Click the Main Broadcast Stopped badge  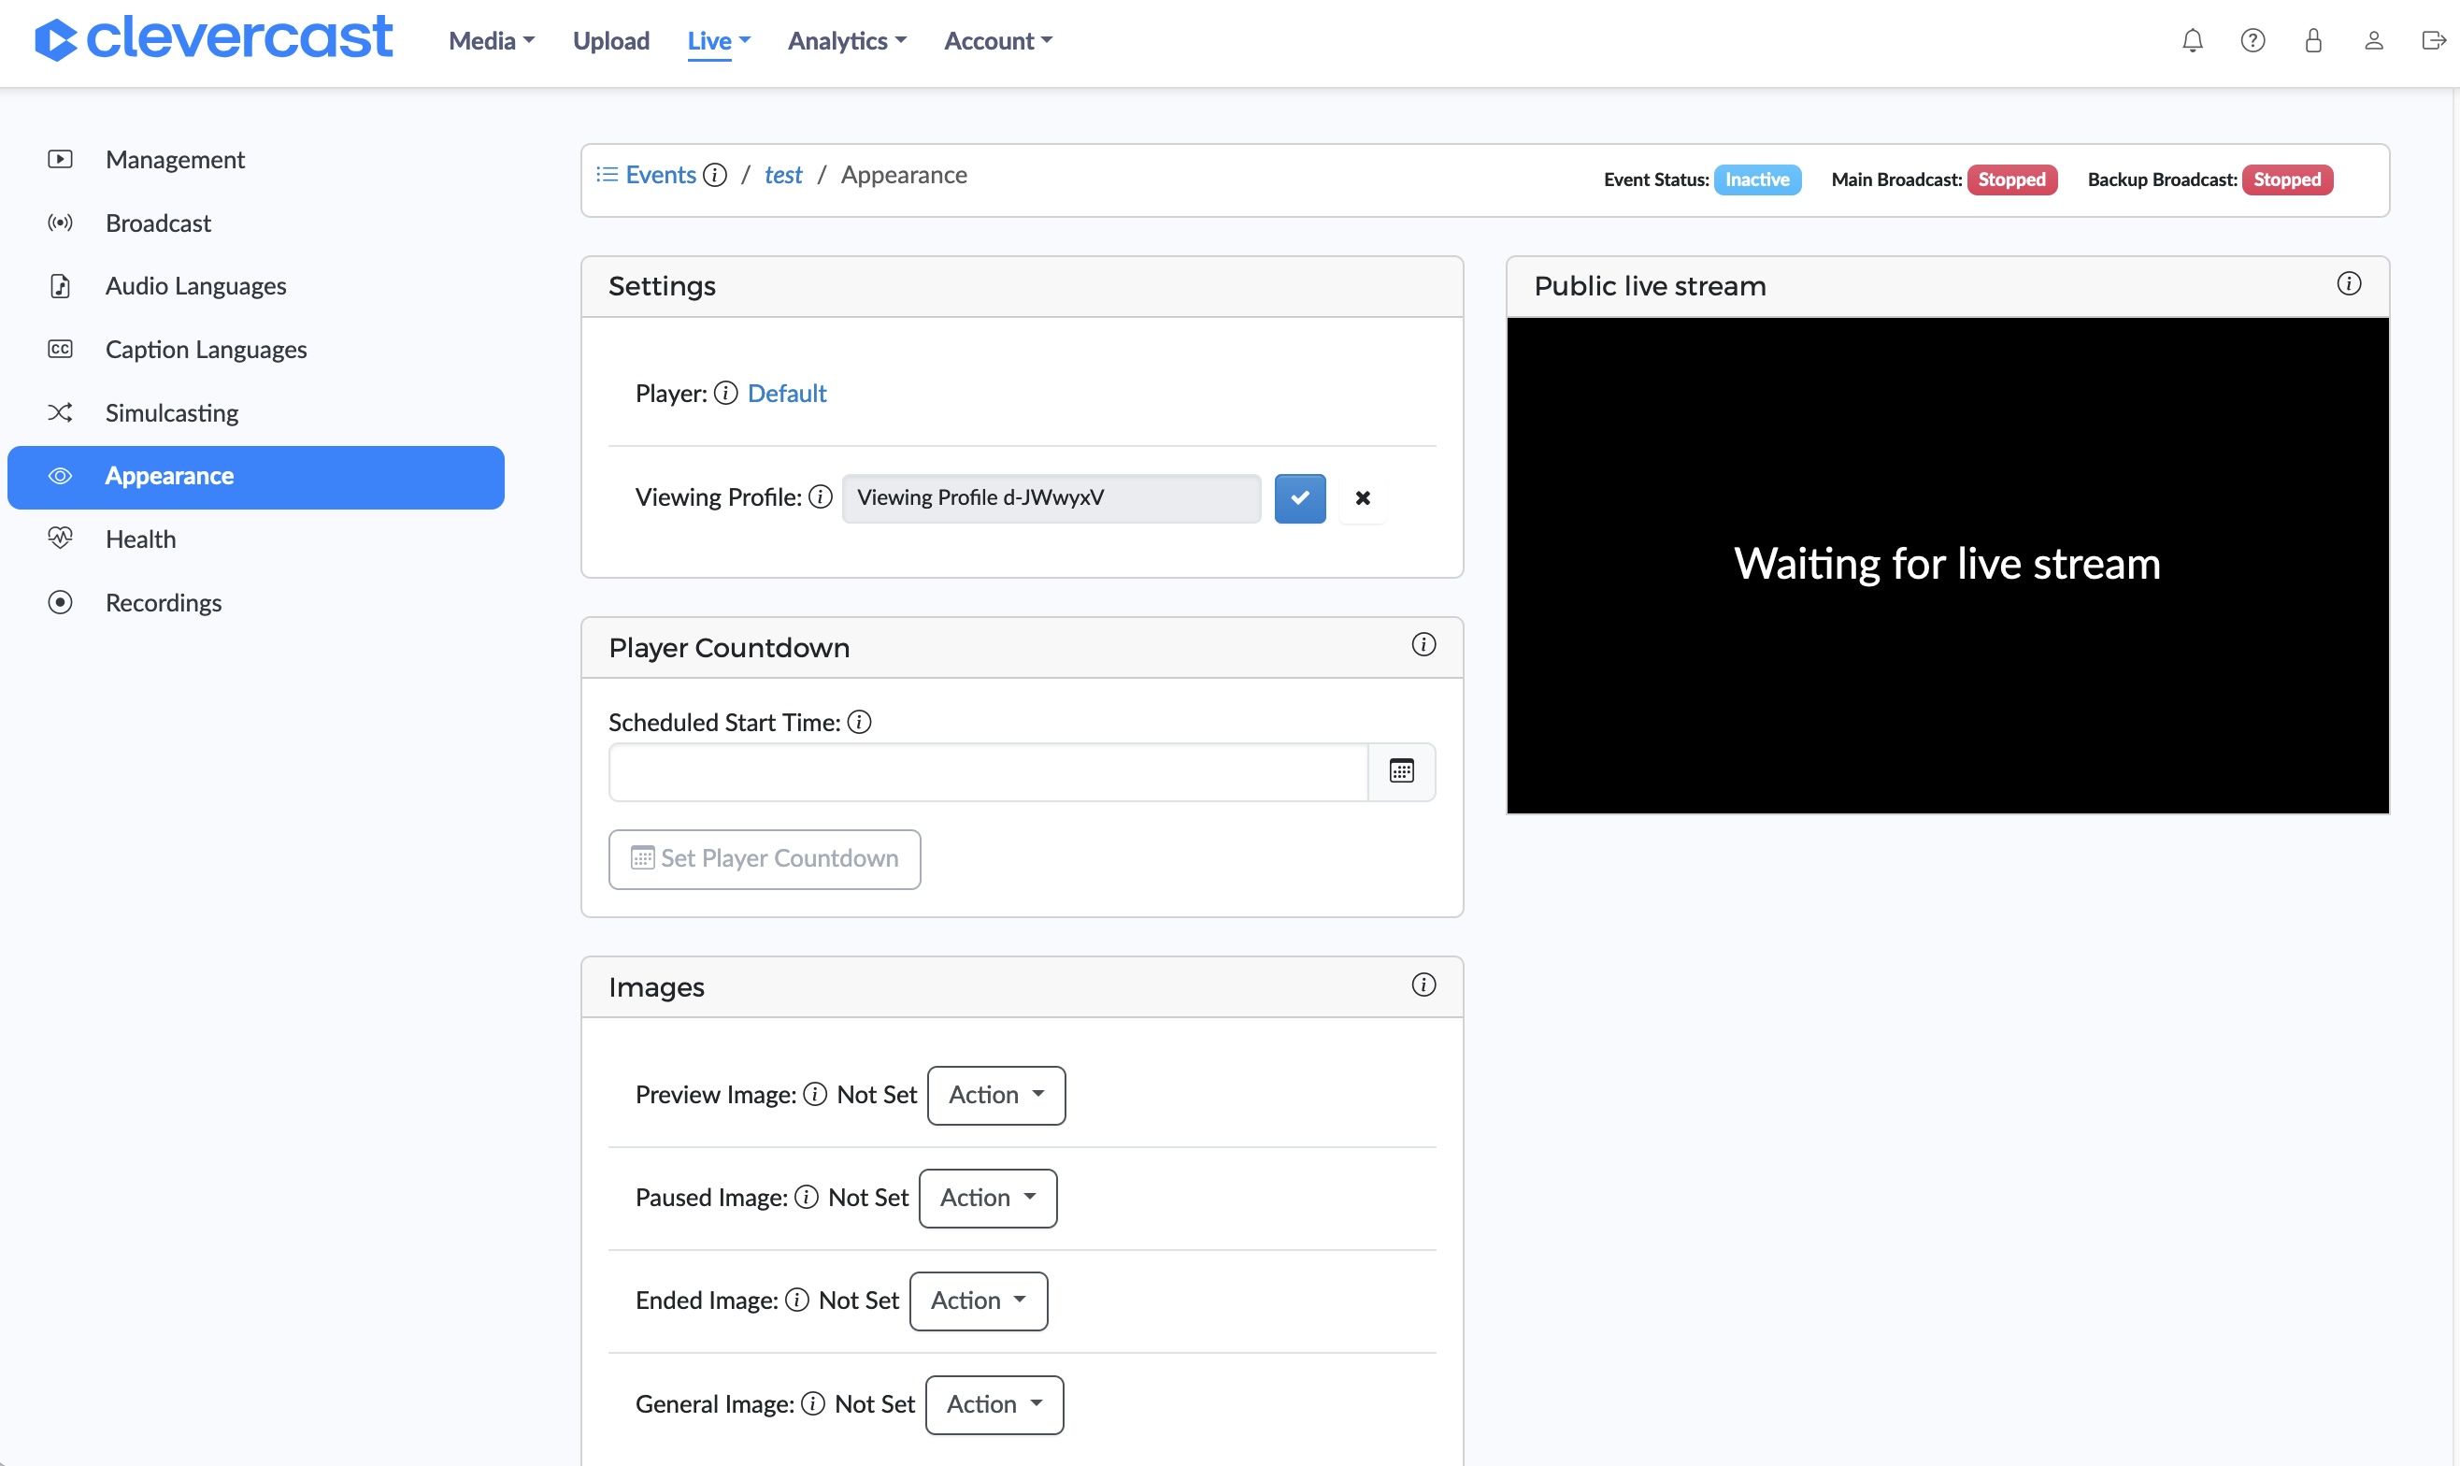(2011, 179)
